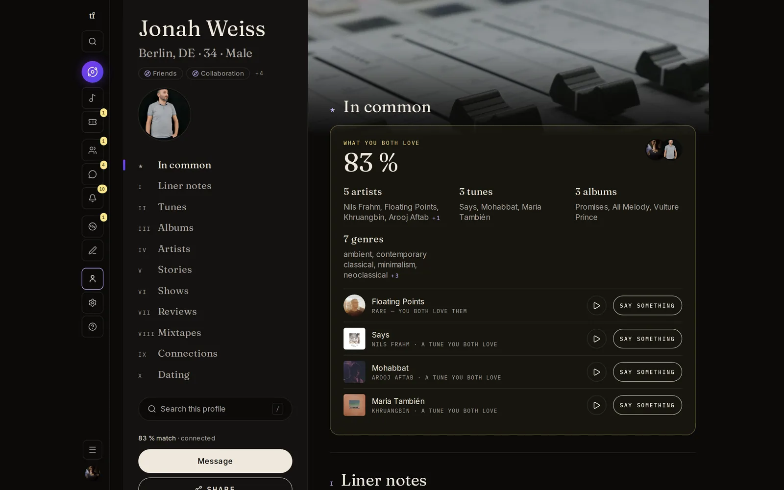Expand +1 more shared artists
This screenshot has width=784, height=490.
pos(436,218)
